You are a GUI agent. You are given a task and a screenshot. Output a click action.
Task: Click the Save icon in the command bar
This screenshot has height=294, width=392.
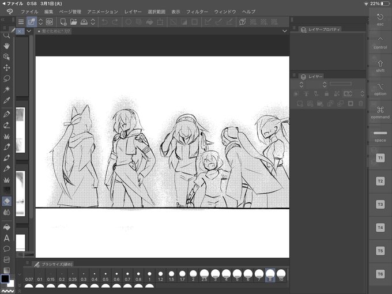click(84, 22)
